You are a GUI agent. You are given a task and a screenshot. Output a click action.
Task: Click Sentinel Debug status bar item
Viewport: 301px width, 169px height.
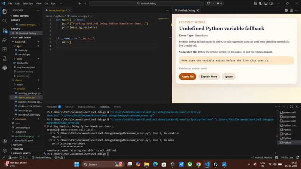pyautogui.click(x=41, y=157)
